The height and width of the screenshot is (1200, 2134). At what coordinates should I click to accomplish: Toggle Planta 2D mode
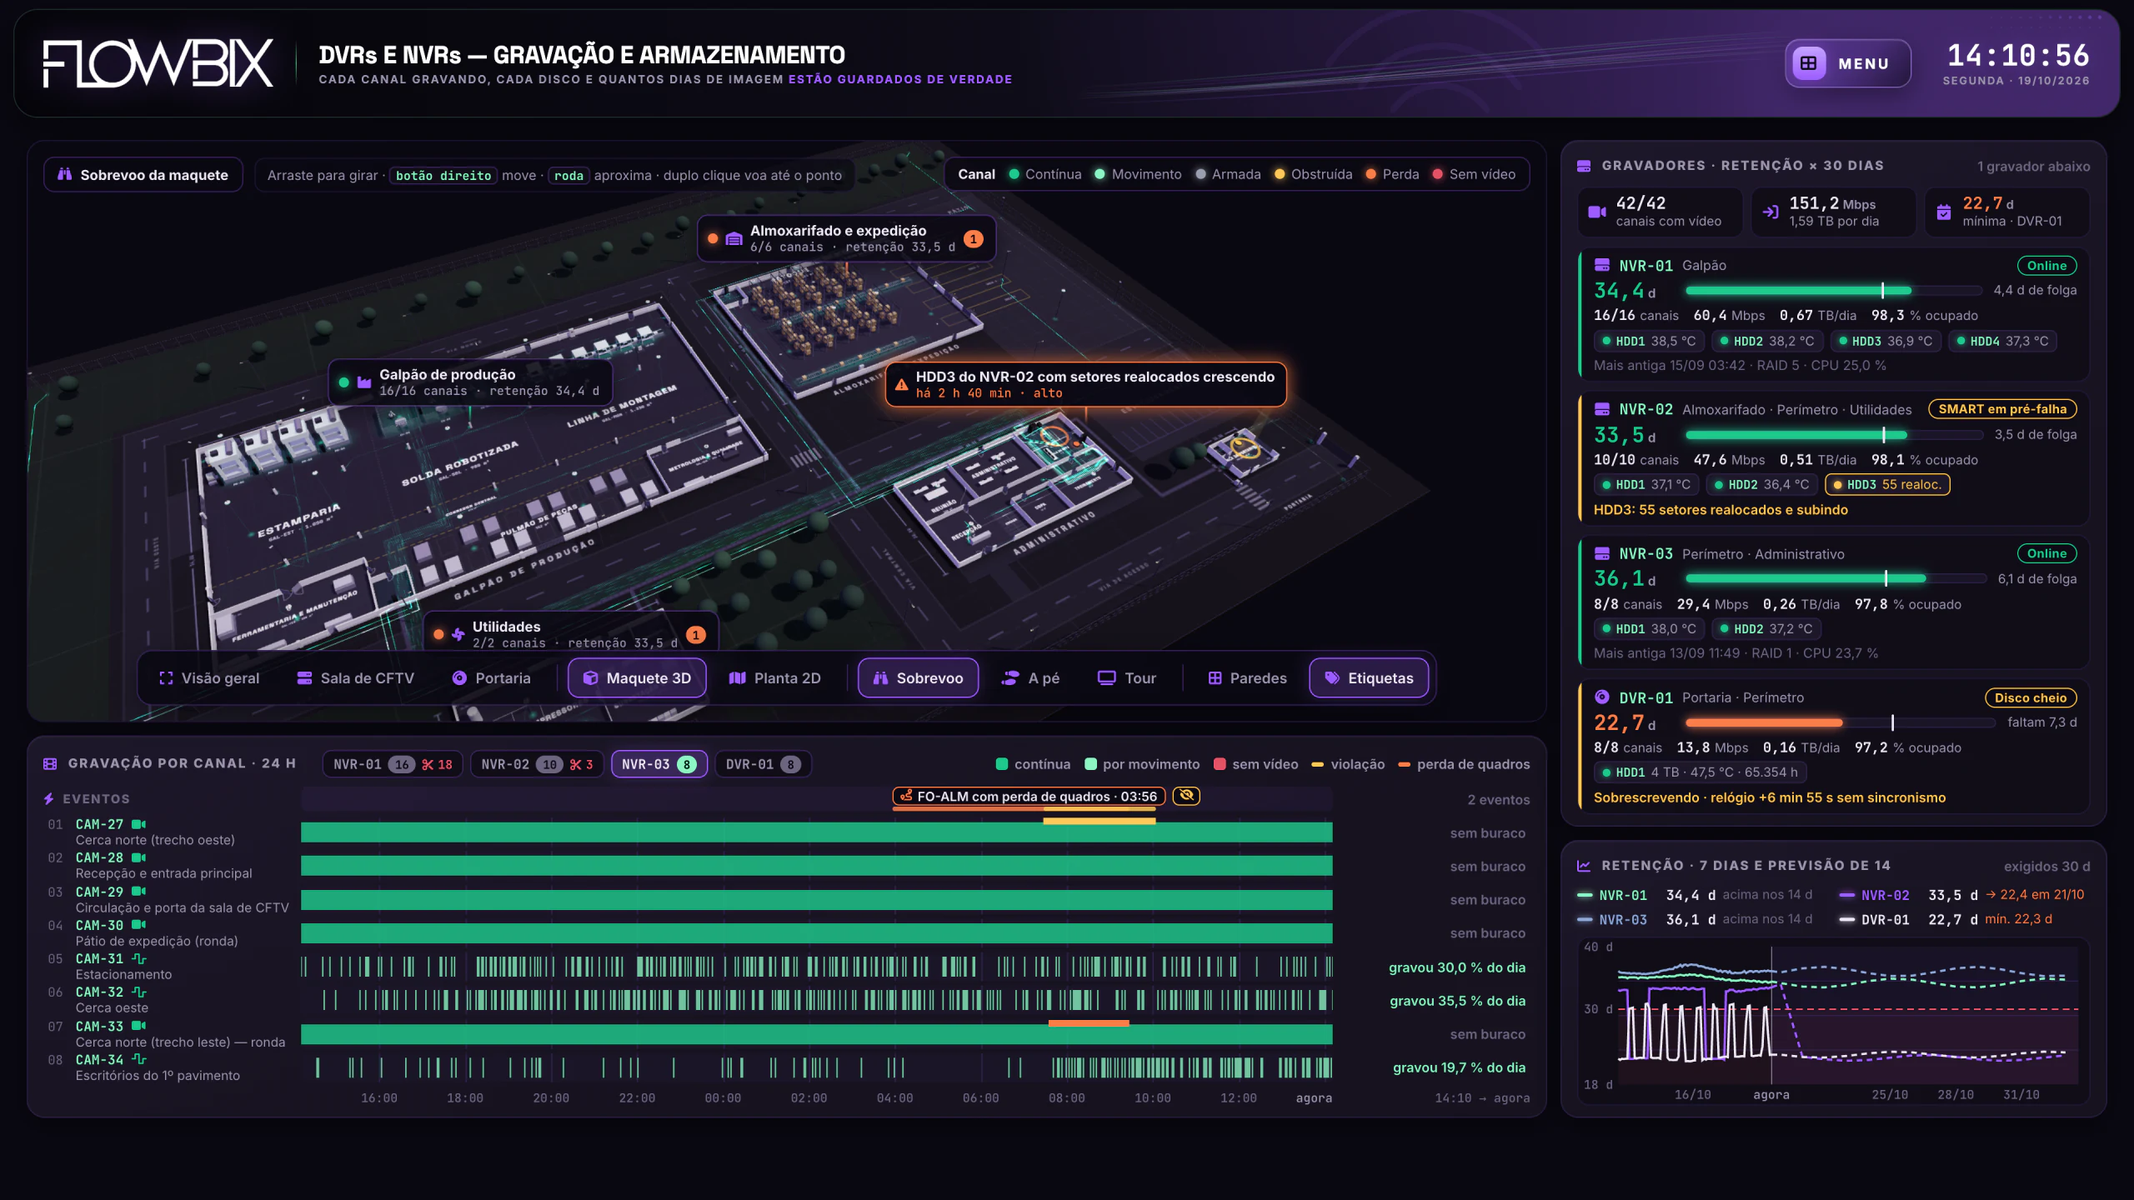click(775, 678)
